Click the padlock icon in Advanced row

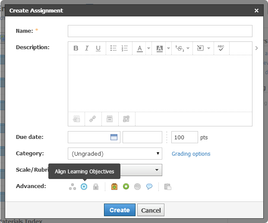96,187
